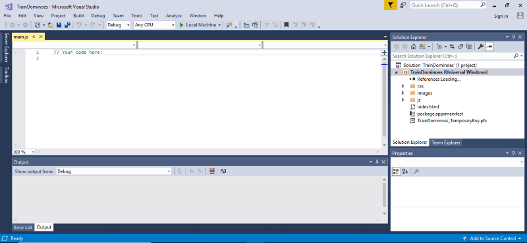Toggle Preview Selected Items button
Viewport: 527px width, 243px height.
[x=489, y=47]
